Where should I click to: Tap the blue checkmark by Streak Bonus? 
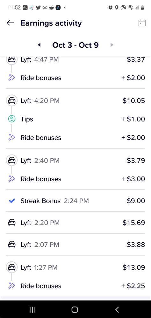[x=12, y=201]
